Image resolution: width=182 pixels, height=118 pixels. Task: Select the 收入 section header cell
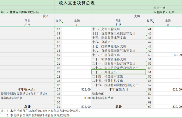pos(45,16)
